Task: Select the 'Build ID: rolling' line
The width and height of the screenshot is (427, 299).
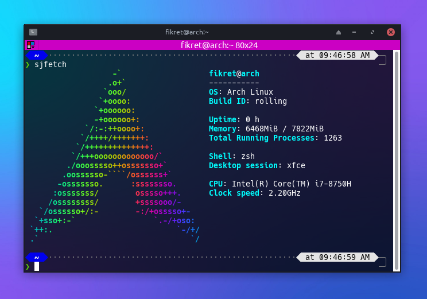Action: point(248,102)
